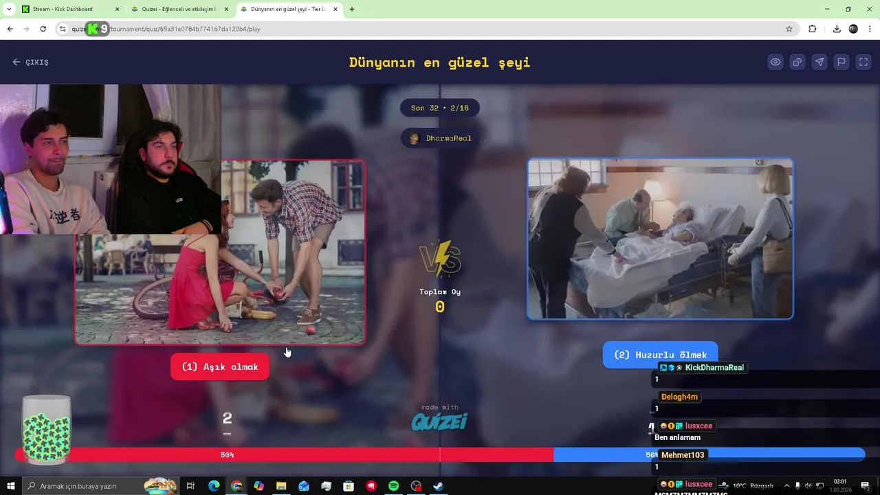Close the Stream - Kick Dashboard tab

point(117,10)
